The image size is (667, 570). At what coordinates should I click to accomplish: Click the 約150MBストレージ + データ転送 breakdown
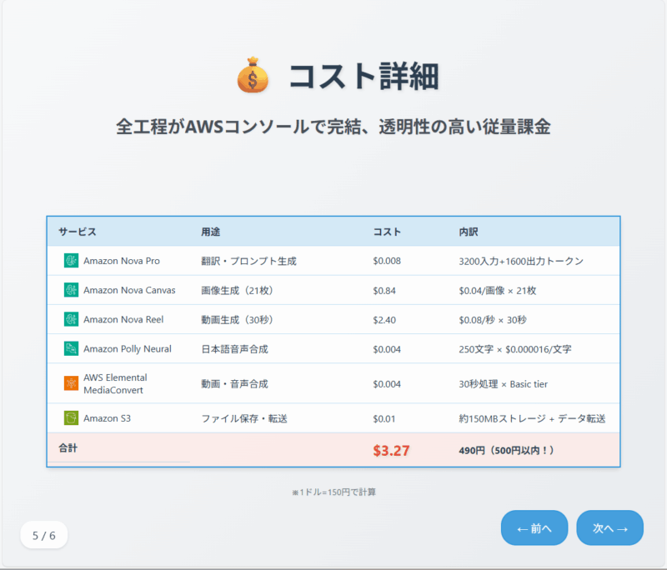click(x=532, y=418)
